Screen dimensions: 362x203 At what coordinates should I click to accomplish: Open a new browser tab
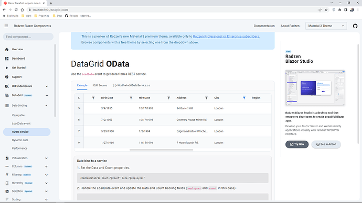pos(51,3)
